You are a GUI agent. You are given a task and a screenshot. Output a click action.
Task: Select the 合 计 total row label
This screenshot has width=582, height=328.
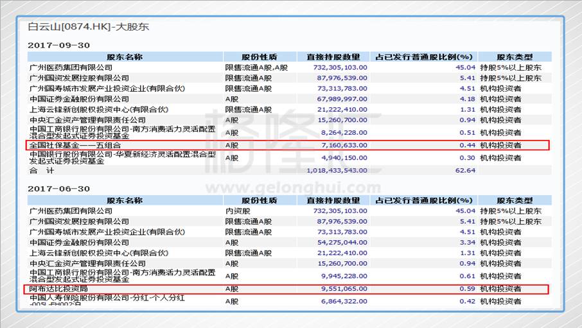pyautogui.click(x=42, y=170)
